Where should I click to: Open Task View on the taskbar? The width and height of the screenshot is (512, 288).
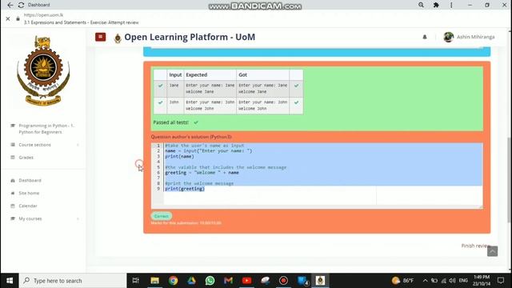tap(135, 281)
